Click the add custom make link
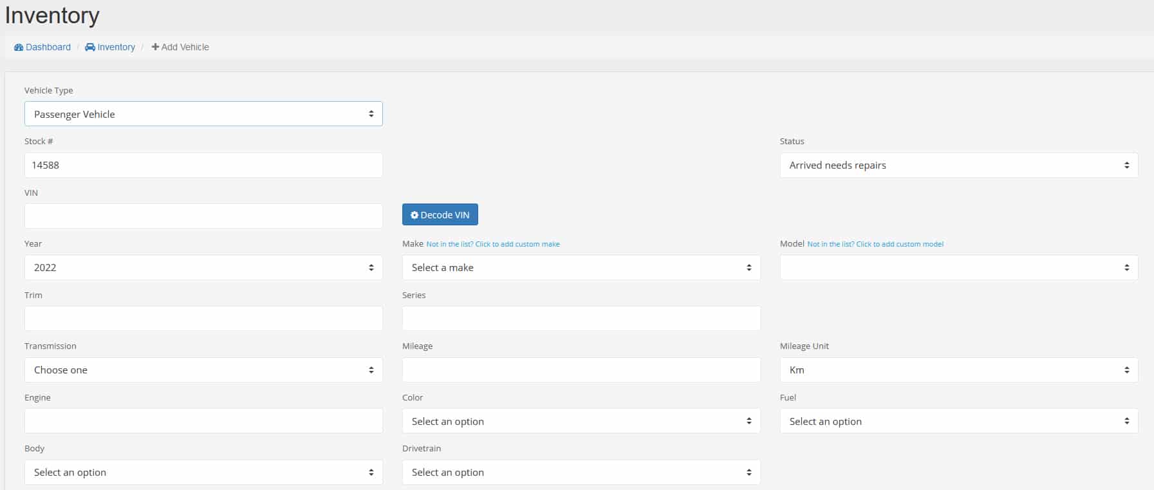This screenshot has height=490, width=1154. [493, 244]
